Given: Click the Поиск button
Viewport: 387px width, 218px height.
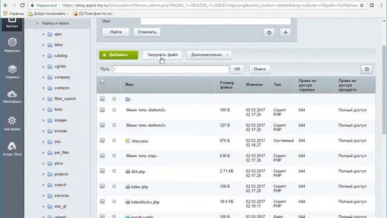Looking at the screenshot, I should (x=259, y=69).
